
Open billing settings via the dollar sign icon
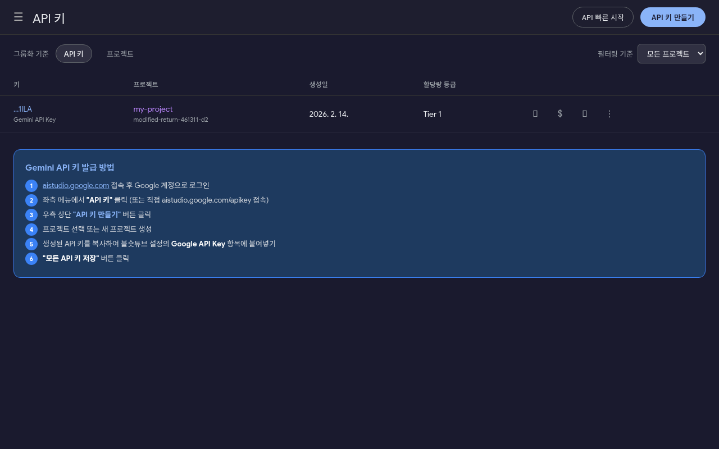pos(560,114)
